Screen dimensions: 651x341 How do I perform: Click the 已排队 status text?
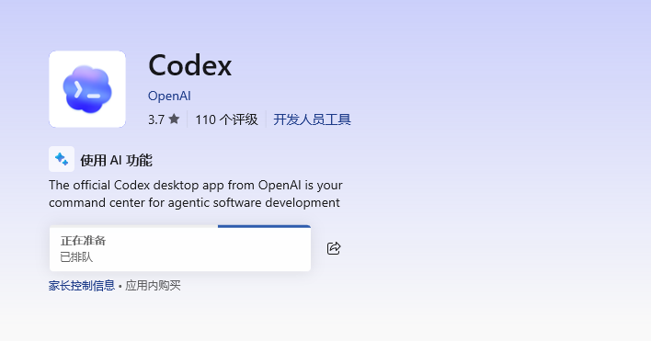tap(76, 257)
